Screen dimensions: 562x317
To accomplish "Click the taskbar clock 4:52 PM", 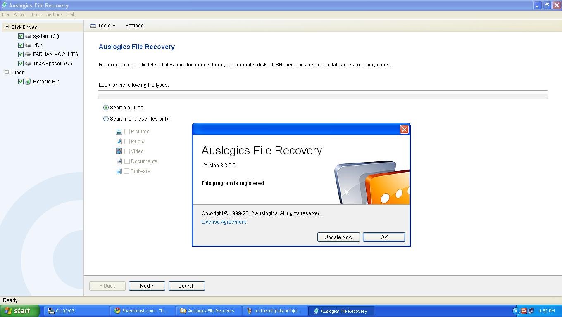I will point(547,311).
